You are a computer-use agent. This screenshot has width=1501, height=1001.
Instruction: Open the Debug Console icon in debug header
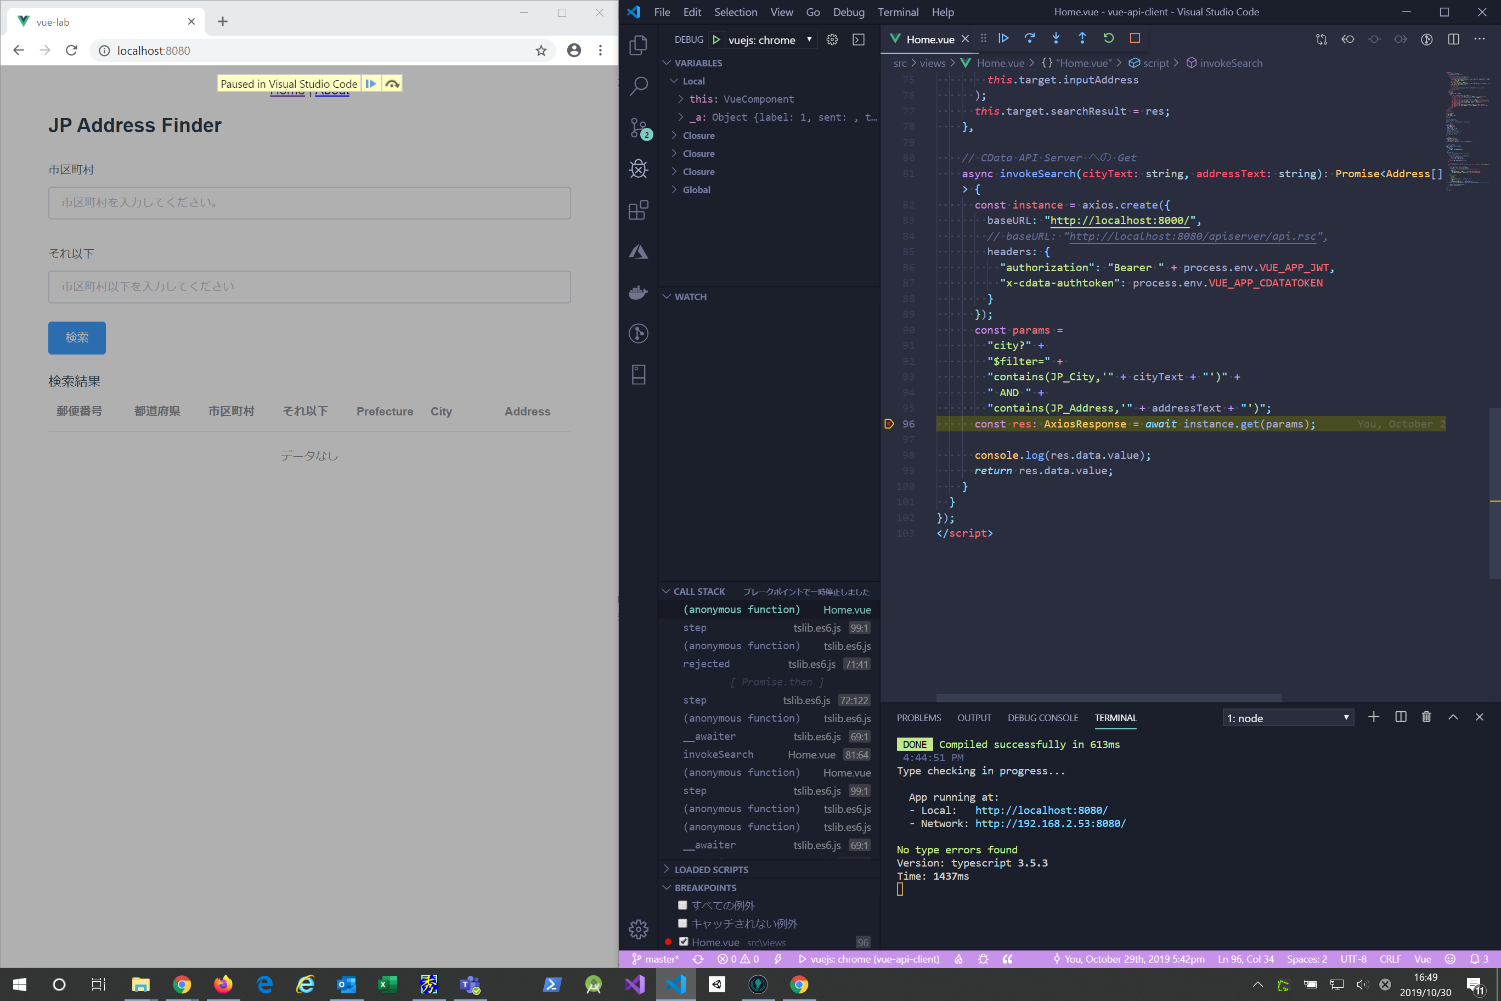pyautogui.click(x=859, y=40)
